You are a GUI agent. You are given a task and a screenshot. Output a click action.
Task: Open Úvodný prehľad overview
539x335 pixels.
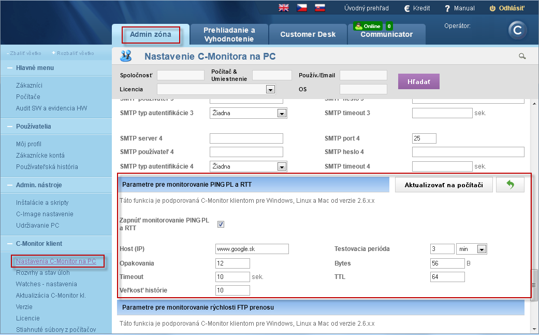click(367, 8)
